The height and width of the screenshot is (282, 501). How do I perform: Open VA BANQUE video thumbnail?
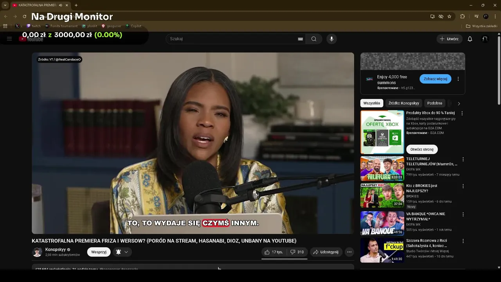pos(382,223)
